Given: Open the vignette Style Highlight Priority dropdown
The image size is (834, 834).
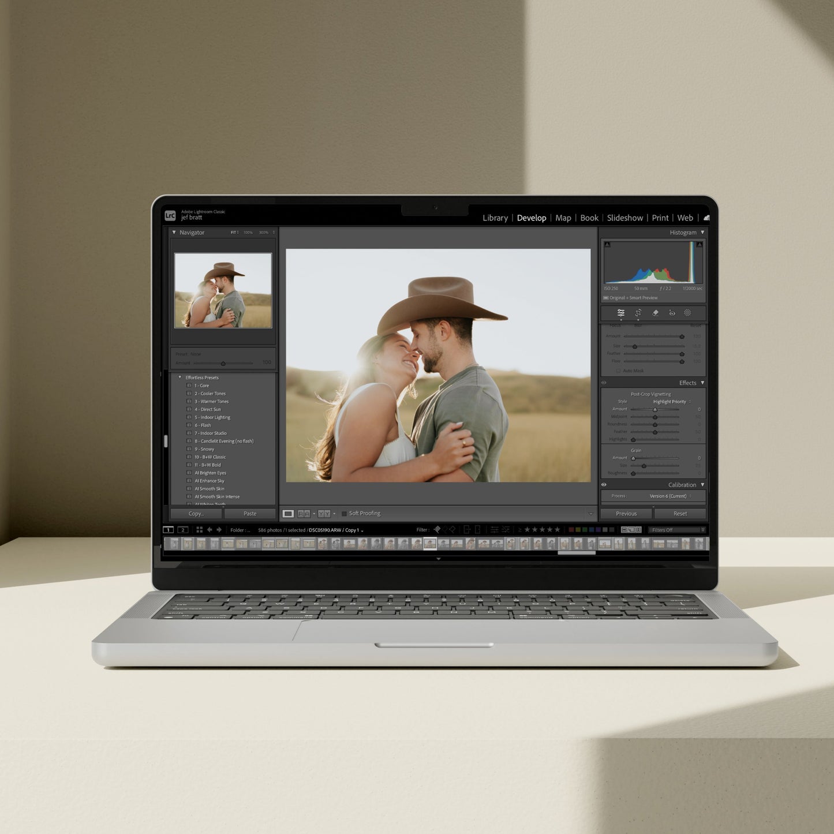Looking at the screenshot, I should pos(672,402).
